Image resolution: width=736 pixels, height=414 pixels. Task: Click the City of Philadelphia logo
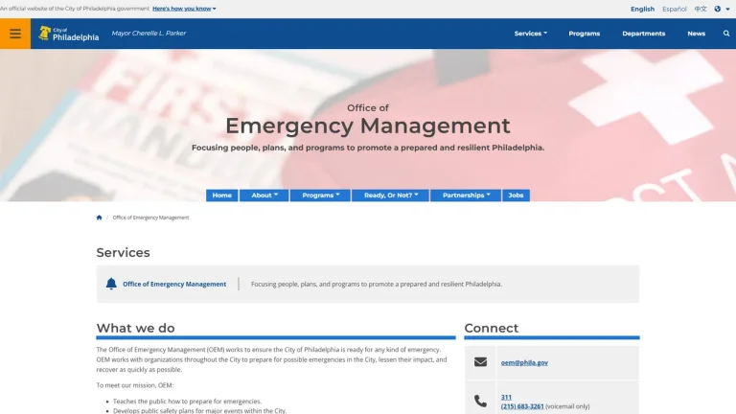(69, 34)
